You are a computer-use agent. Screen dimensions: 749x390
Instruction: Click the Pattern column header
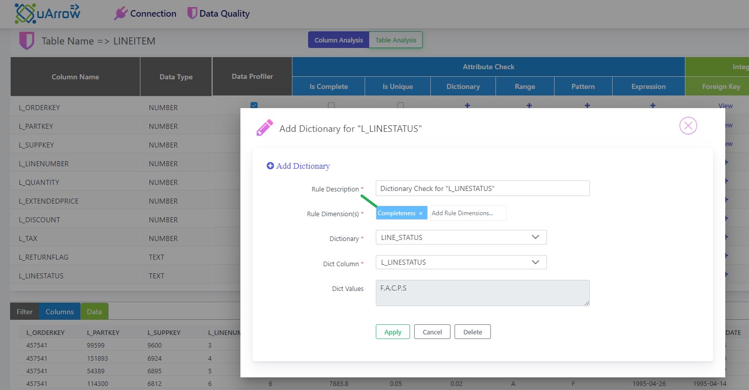[583, 86]
